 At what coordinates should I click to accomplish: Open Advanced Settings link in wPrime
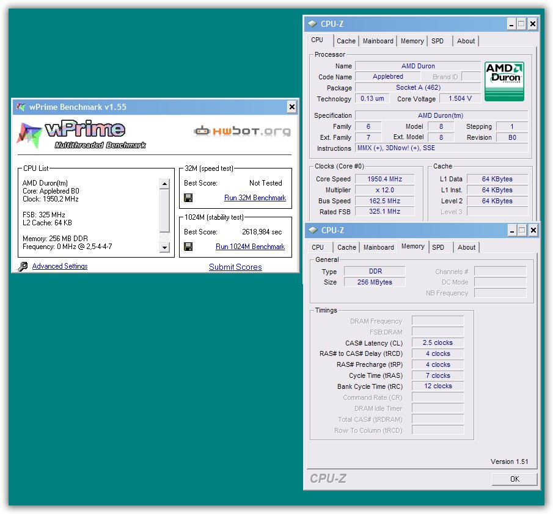pos(60,266)
